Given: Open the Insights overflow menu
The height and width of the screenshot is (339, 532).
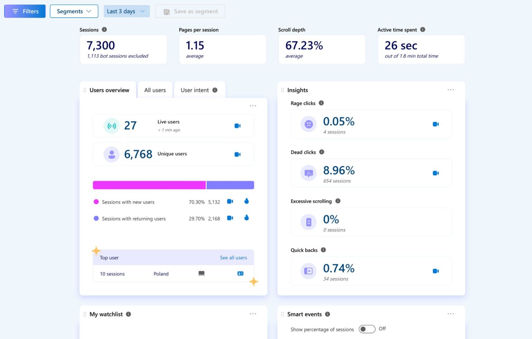Looking at the screenshot, I should click(x=451, y=90).
